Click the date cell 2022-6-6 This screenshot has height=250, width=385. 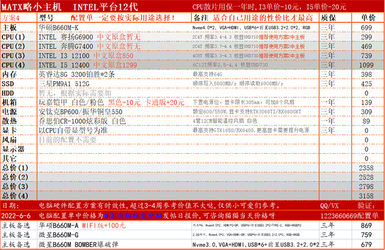(x=16, y=216)
